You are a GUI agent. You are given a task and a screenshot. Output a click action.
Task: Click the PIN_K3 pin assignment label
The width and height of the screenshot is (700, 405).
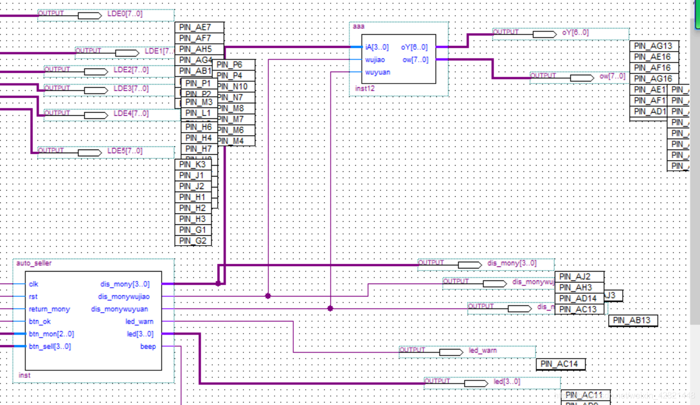pos(193,165)
